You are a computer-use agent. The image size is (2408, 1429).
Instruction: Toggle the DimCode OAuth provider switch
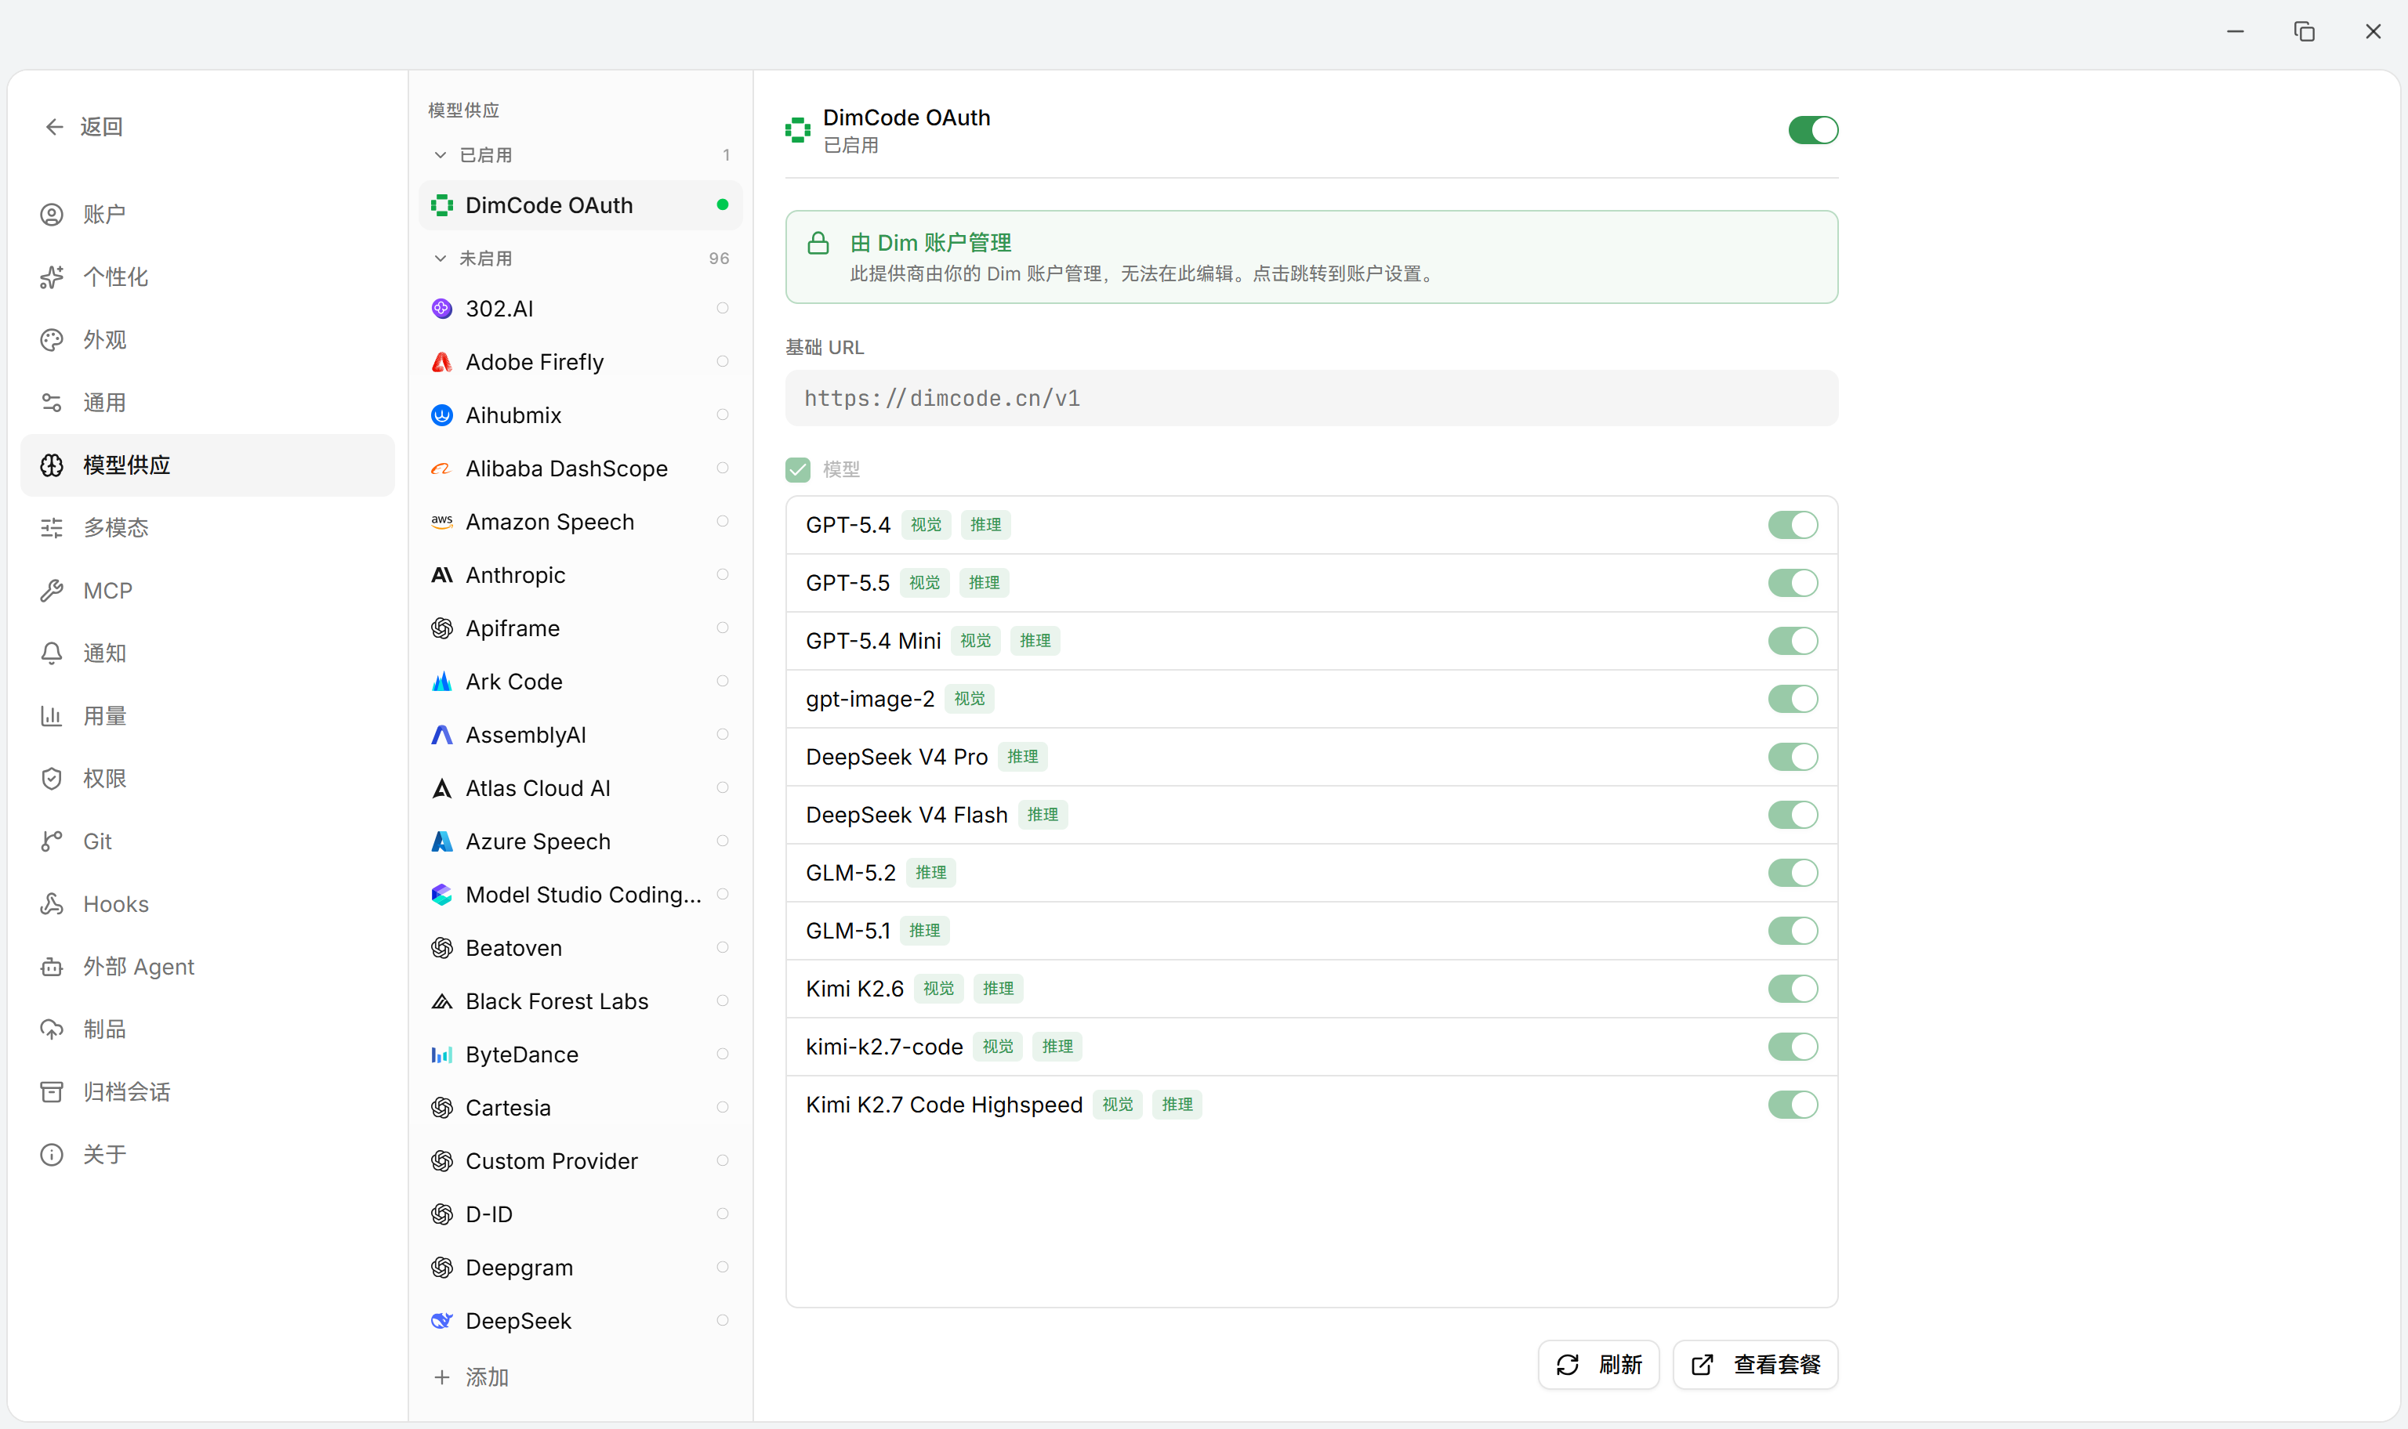coord(1813,130)
